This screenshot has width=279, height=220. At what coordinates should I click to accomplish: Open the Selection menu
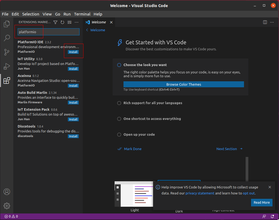click(x=31, y=14)
